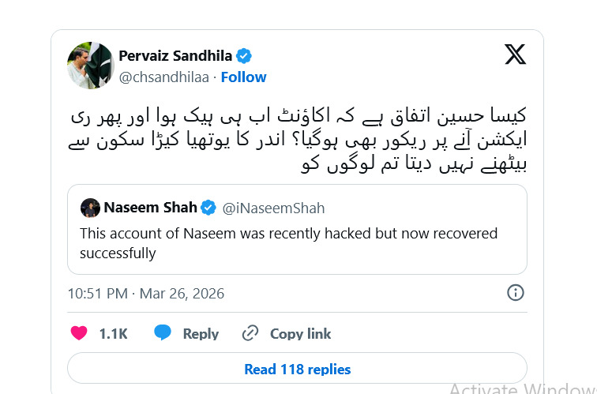This screenshot has height=394, width=597.
Task: Click the heart icon to like the tweet
Action: [x=79, y=333]
